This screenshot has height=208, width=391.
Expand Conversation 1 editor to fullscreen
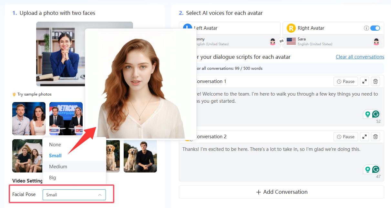pos(364,82)
